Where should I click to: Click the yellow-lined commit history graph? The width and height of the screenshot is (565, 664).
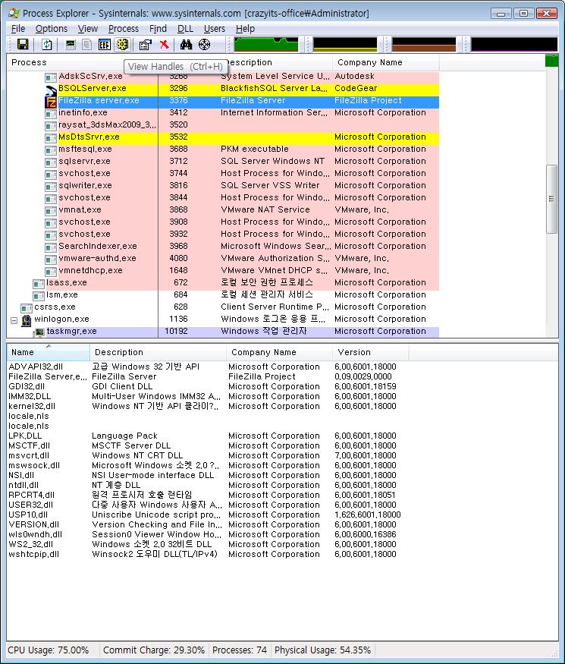coord(345,45)
